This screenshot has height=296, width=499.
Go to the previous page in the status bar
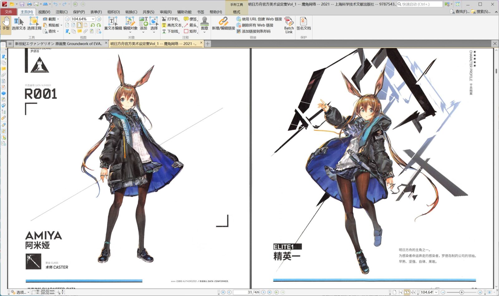click(230, 292)
